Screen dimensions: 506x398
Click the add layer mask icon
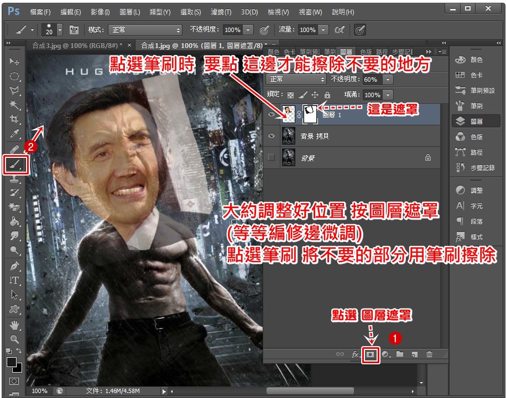tap(371, 354)
